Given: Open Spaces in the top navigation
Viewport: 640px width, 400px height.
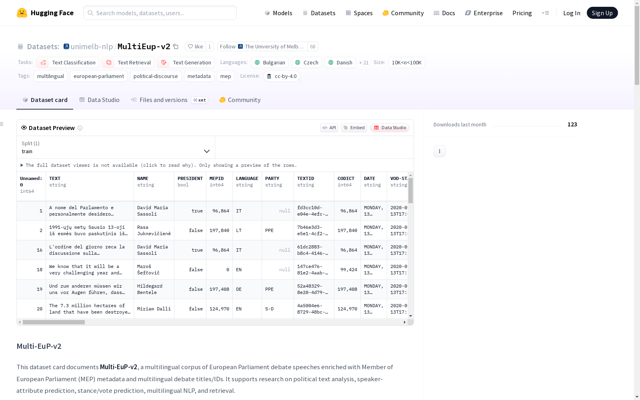Looking at the screenshot, I should [359, 13].
